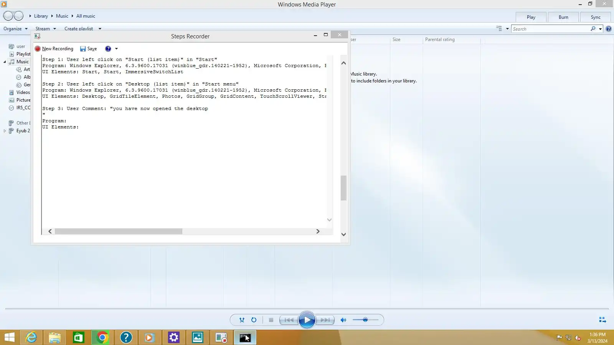Screen dimensions: 614x345
Task: Open Google Chrome from the taskbar
Action: click(x=102, y=337)
